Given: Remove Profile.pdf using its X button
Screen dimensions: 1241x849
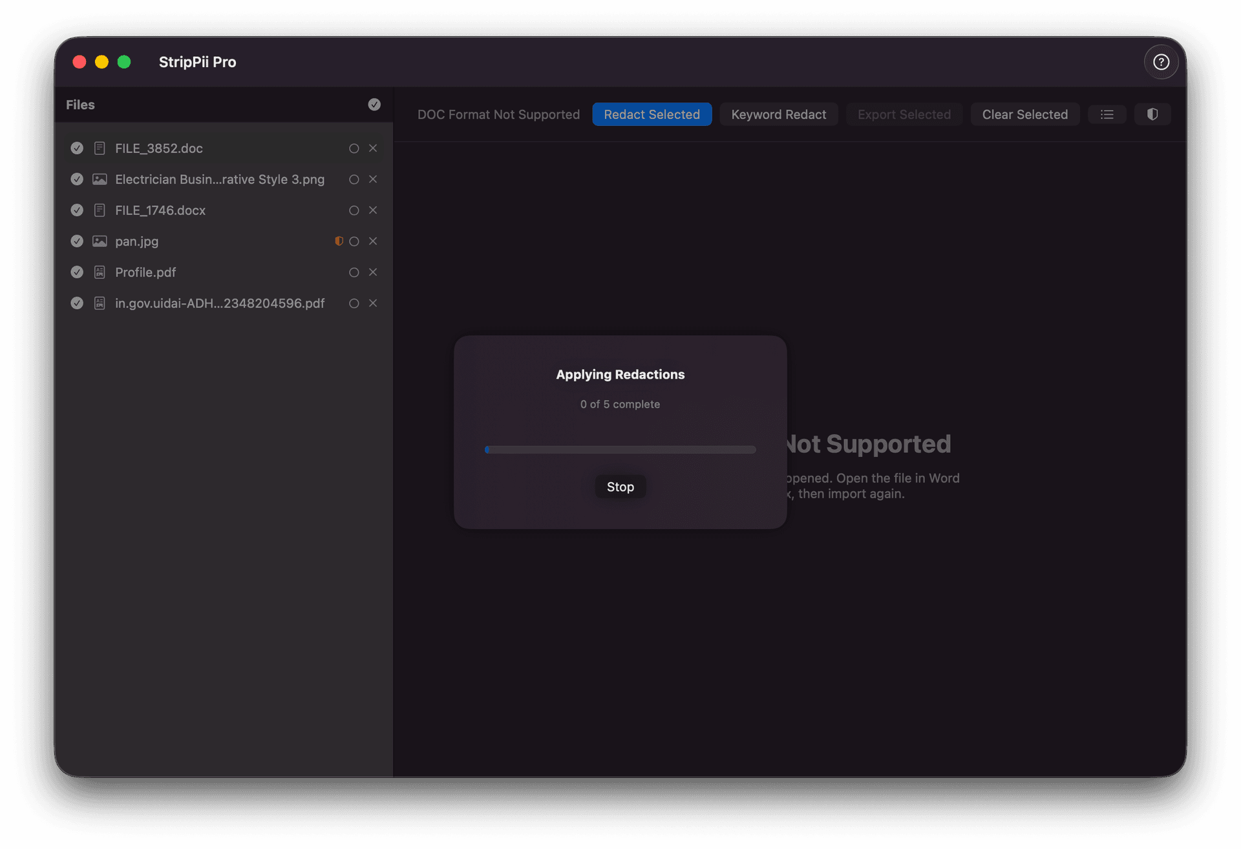Looking at the screenshot, I should point(373,272).
